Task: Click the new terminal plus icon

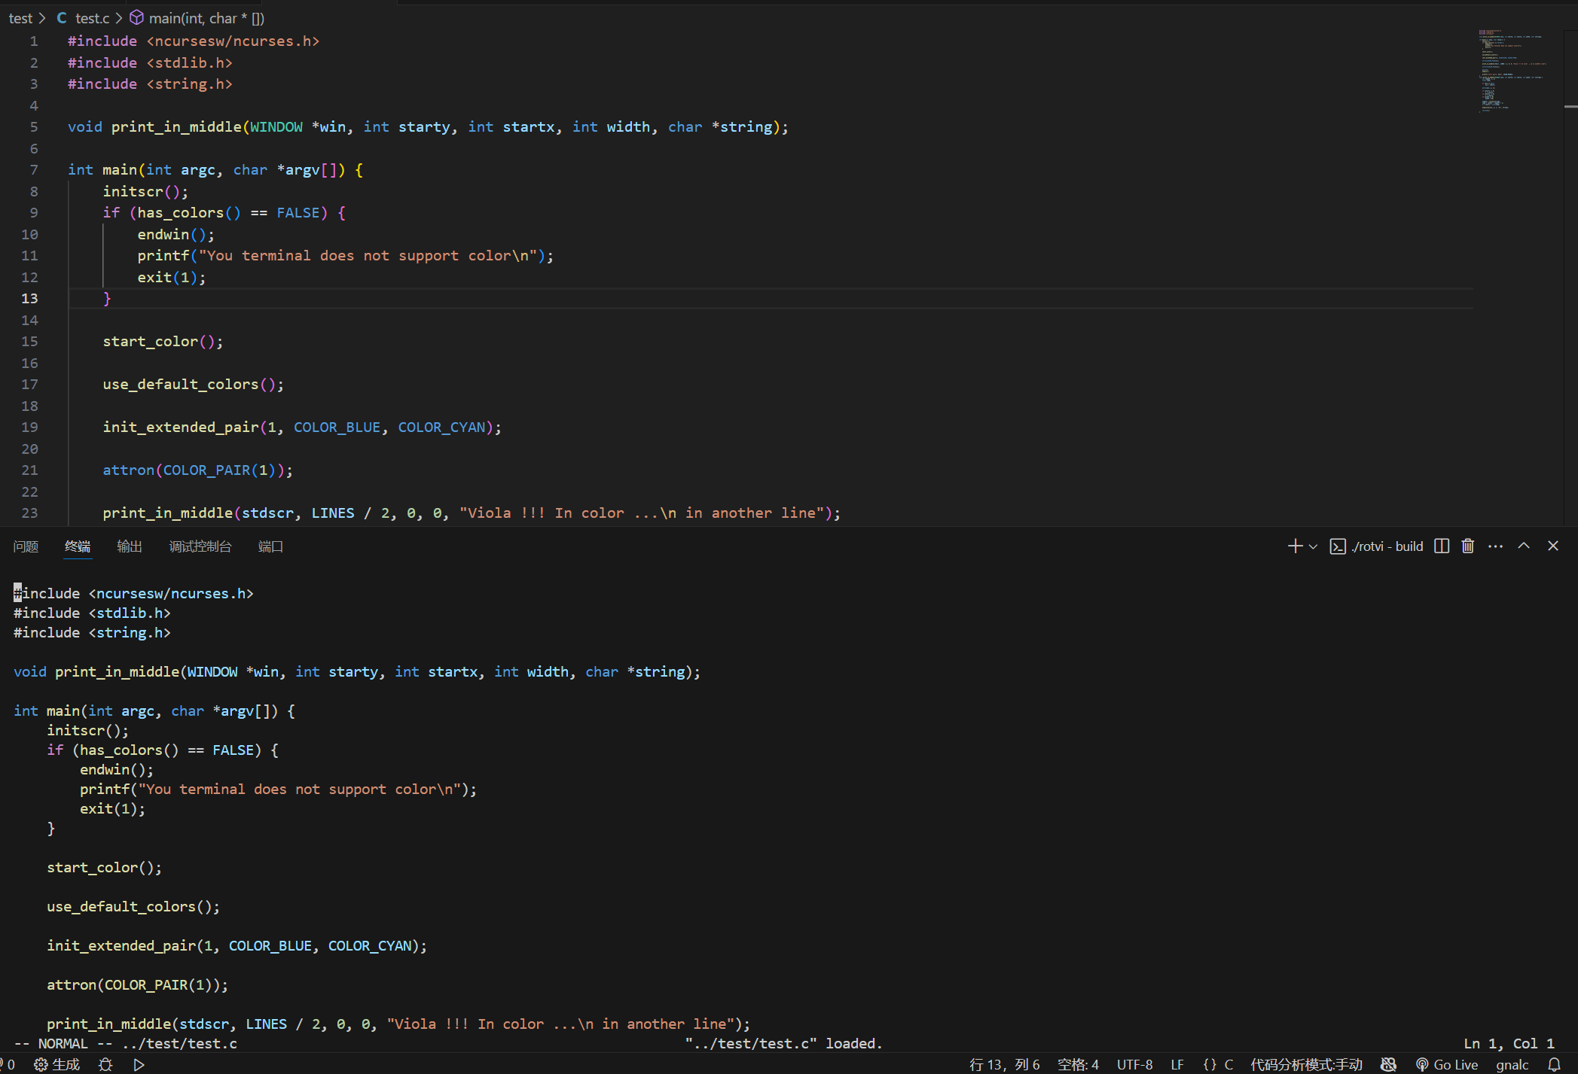Action: [x=1295, y=546]
